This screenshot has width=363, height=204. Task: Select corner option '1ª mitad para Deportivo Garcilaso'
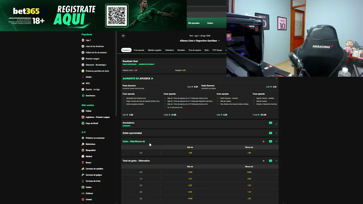pyautogui.click(x=165, y=101)
